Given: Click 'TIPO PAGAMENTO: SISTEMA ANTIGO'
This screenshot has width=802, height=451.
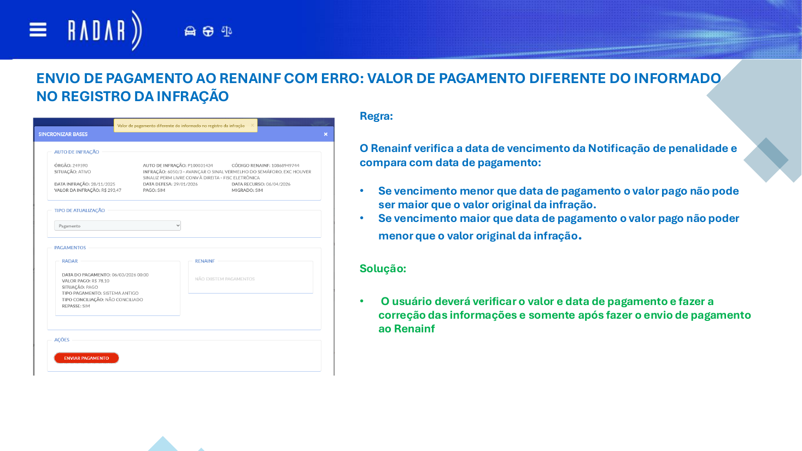Looking at the screenshot, I should pyautogui.click(x=100, y=293).
